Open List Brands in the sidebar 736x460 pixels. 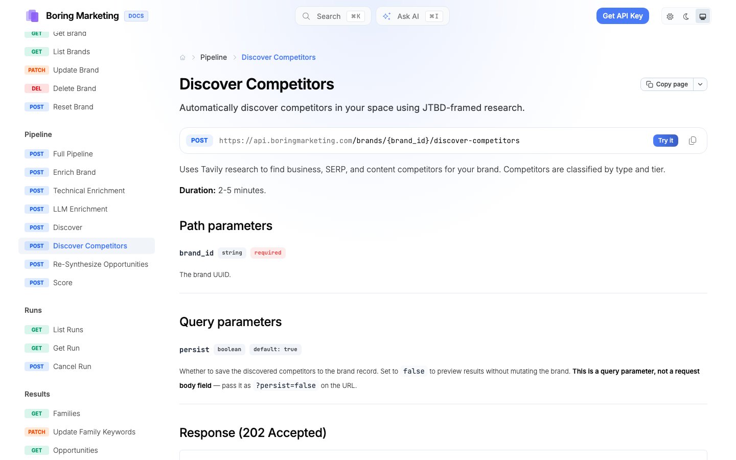87,52
